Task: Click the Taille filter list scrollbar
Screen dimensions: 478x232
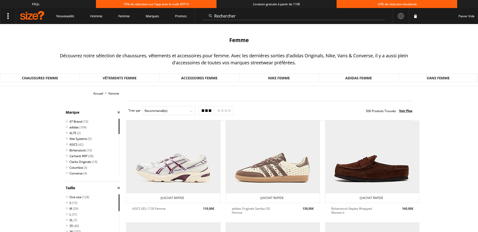Action: click(x=119, y=202)
